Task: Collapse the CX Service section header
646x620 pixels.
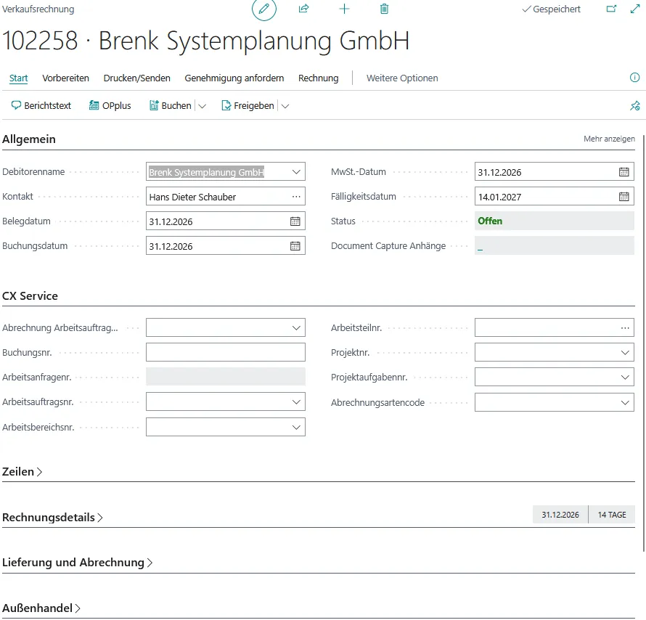Action: coord(30,295)
